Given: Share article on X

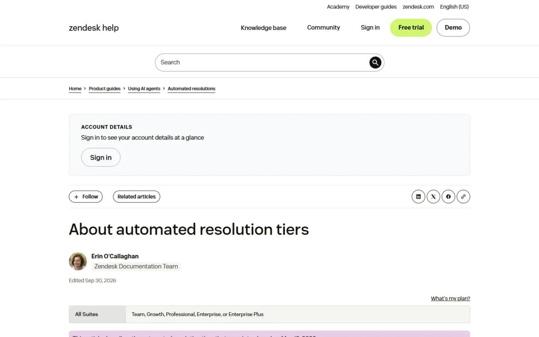Looking at the screenshot, I should (x=433, y=196).
